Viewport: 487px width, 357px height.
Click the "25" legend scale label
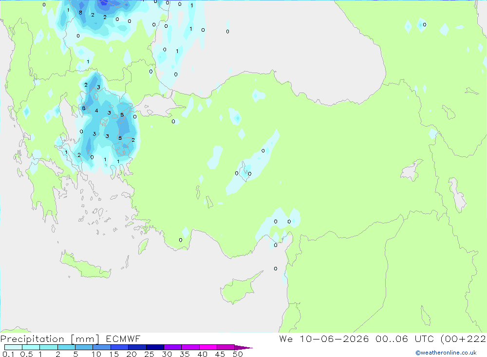pyautogui.click(x=149, y=354)
